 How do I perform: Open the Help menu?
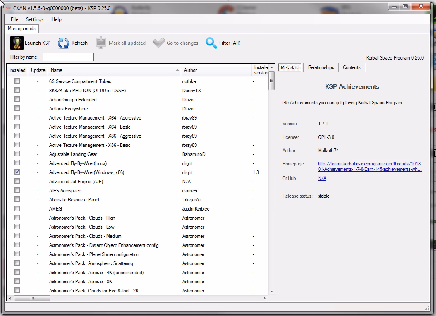[56, 19]
